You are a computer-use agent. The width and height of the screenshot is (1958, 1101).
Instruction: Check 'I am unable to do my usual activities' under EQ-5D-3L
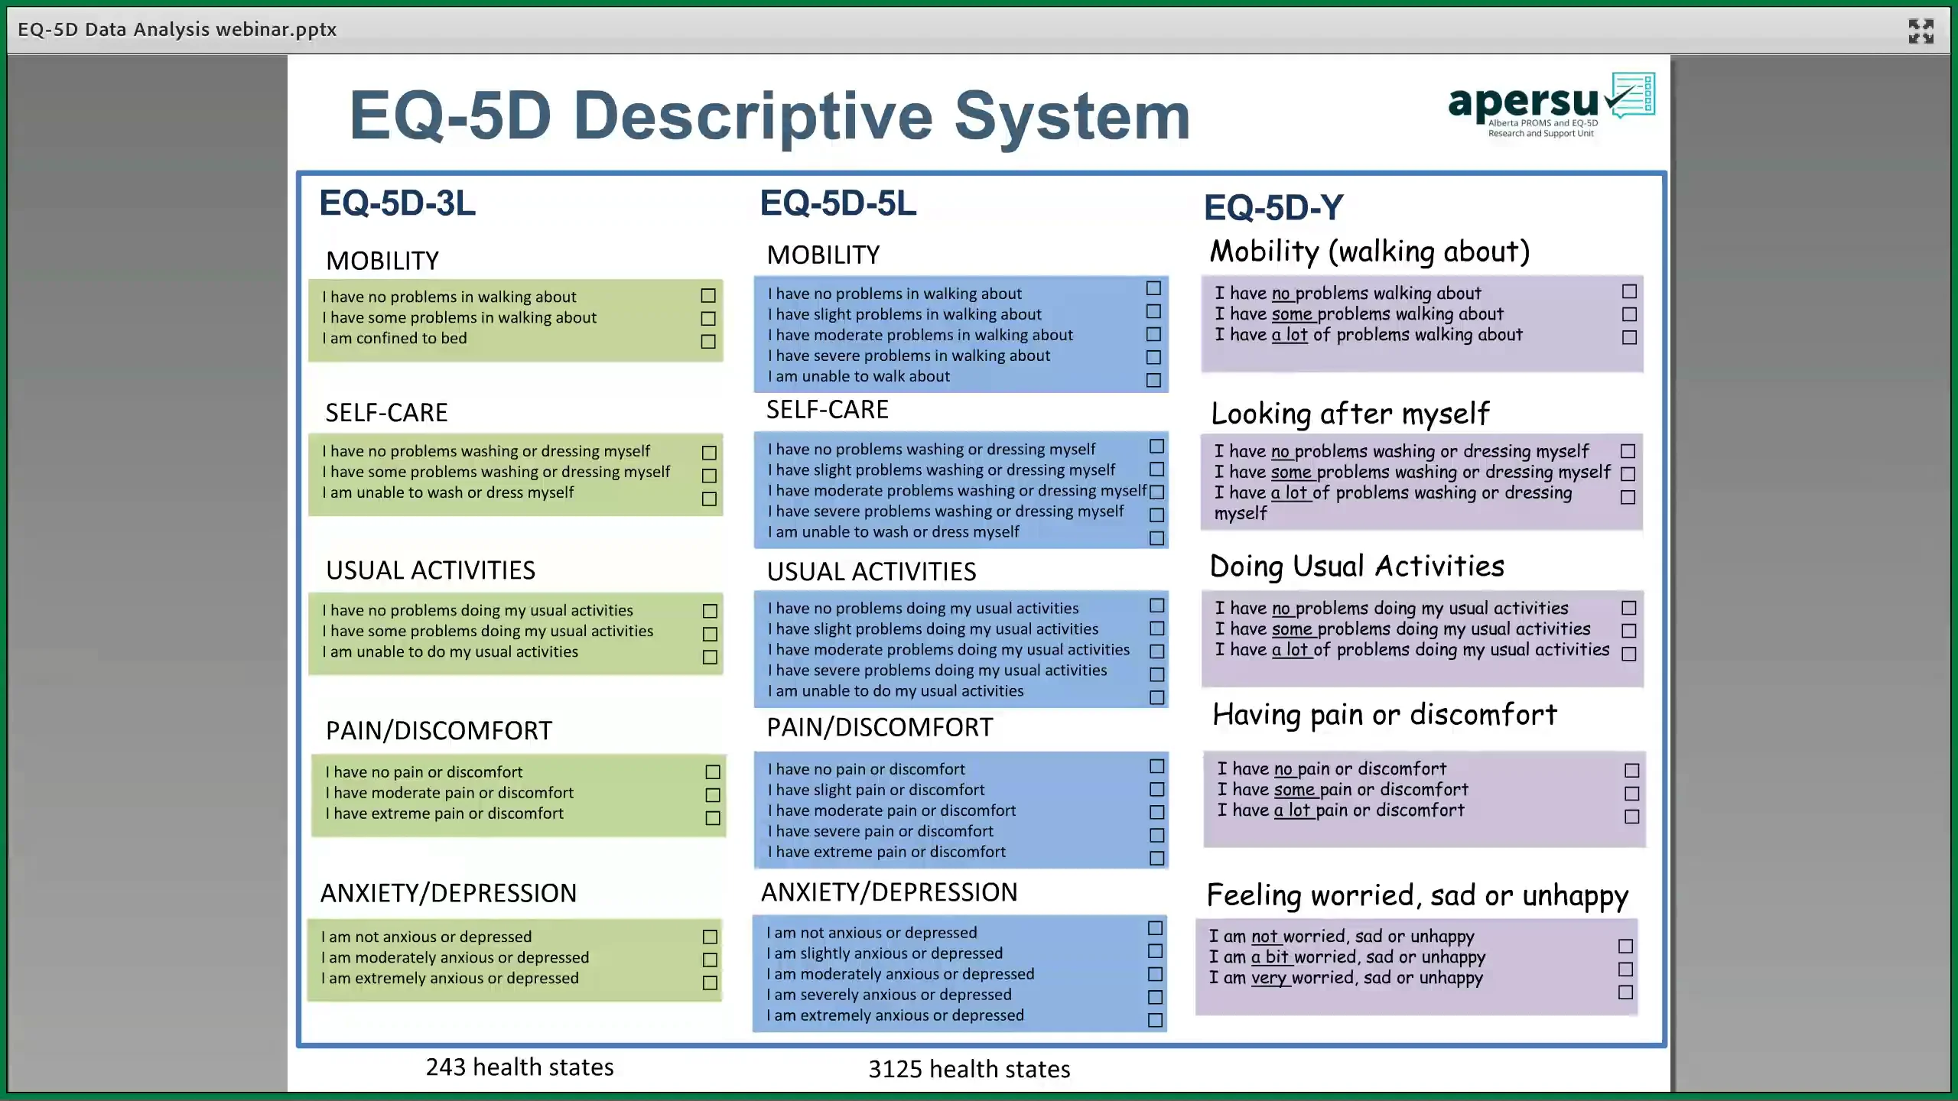708,656
